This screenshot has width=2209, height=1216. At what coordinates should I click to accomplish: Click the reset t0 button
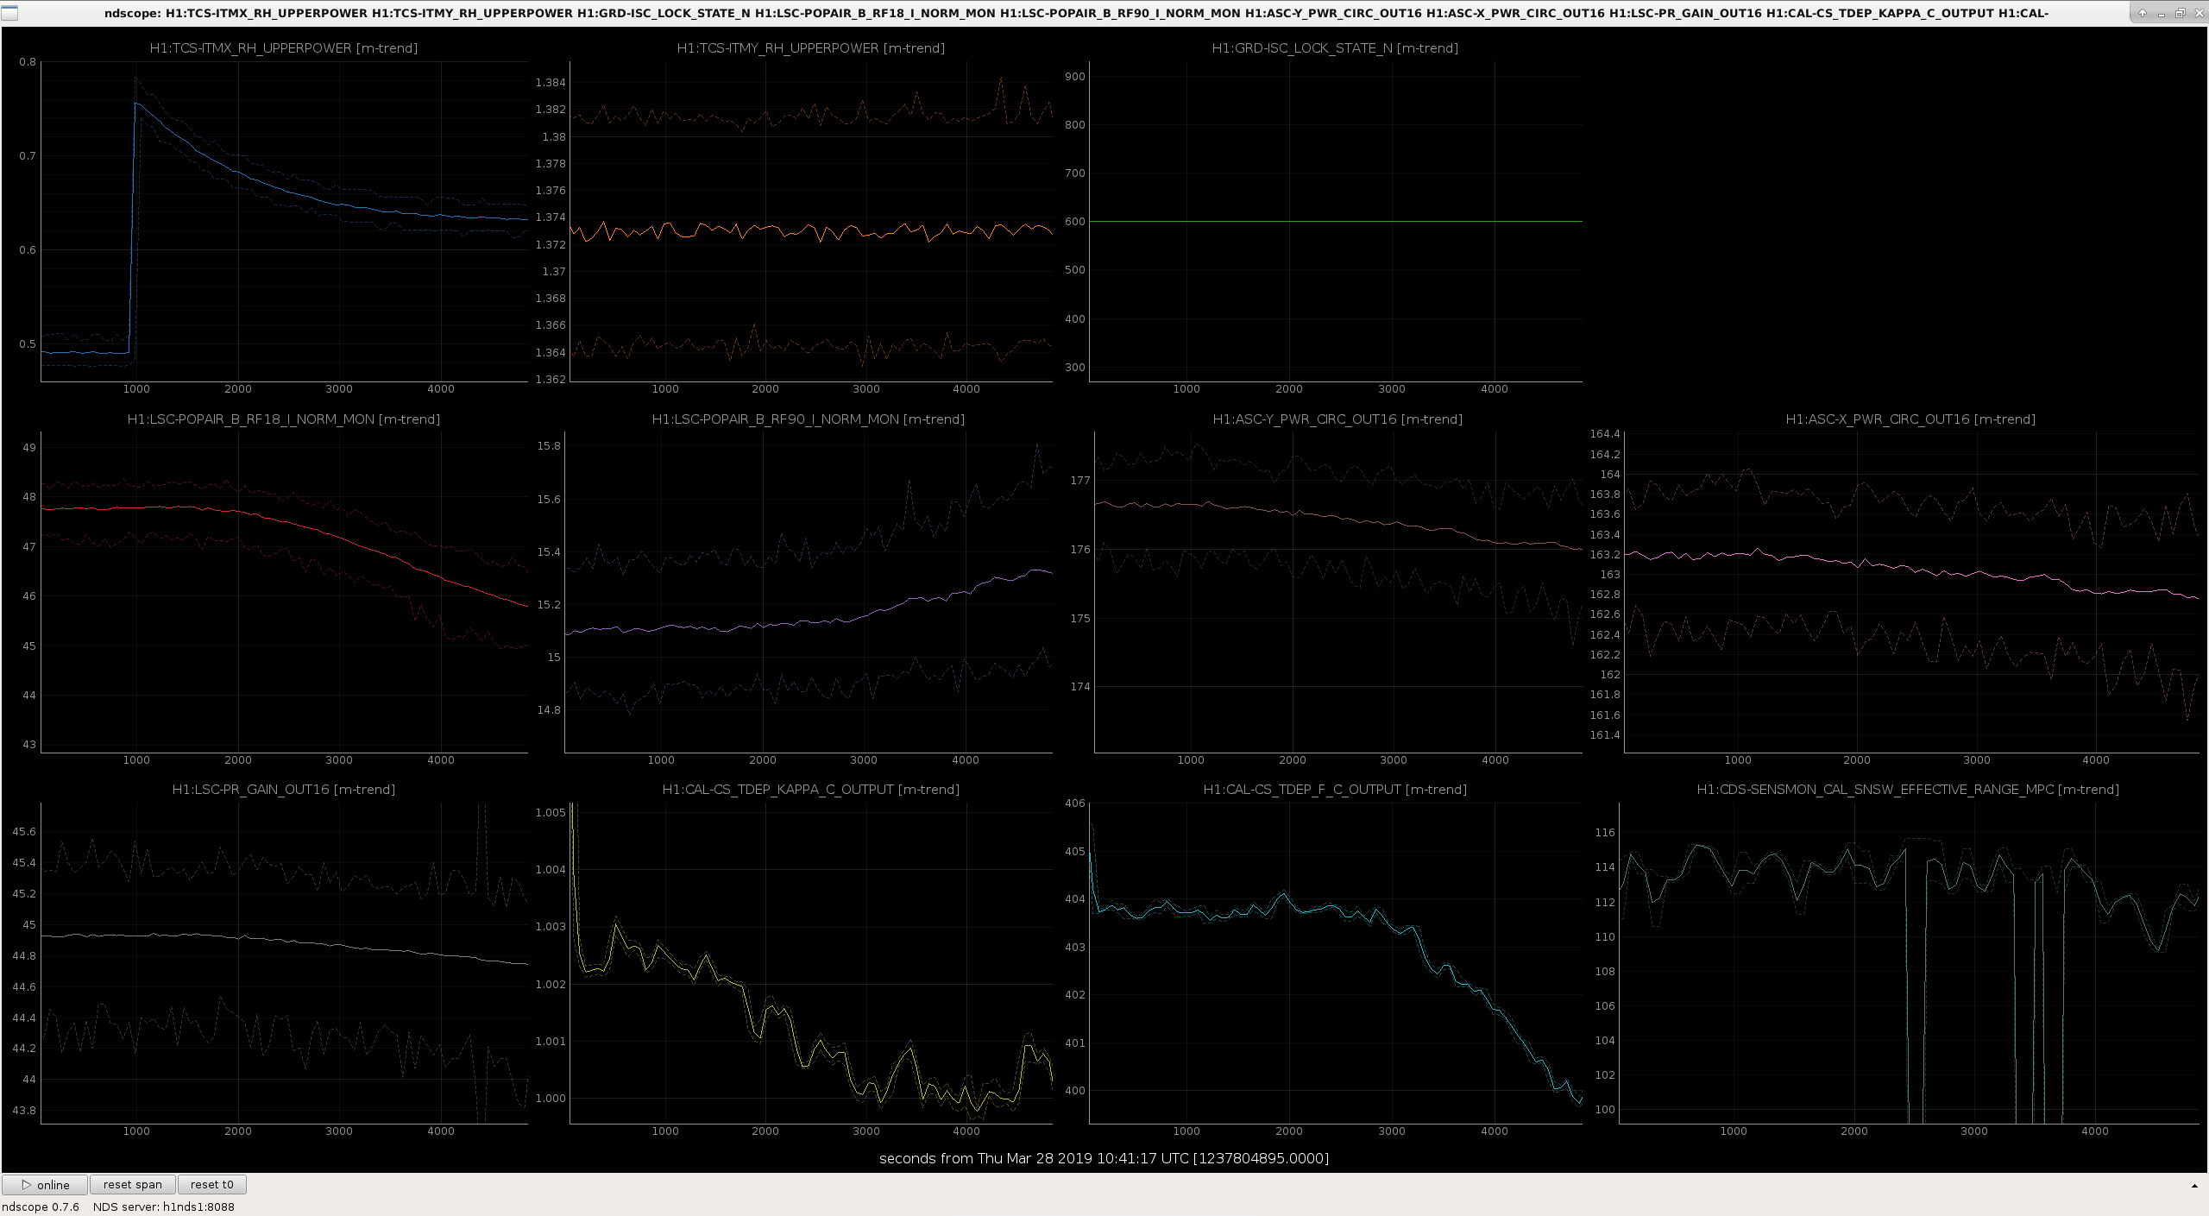[212, 1185]
